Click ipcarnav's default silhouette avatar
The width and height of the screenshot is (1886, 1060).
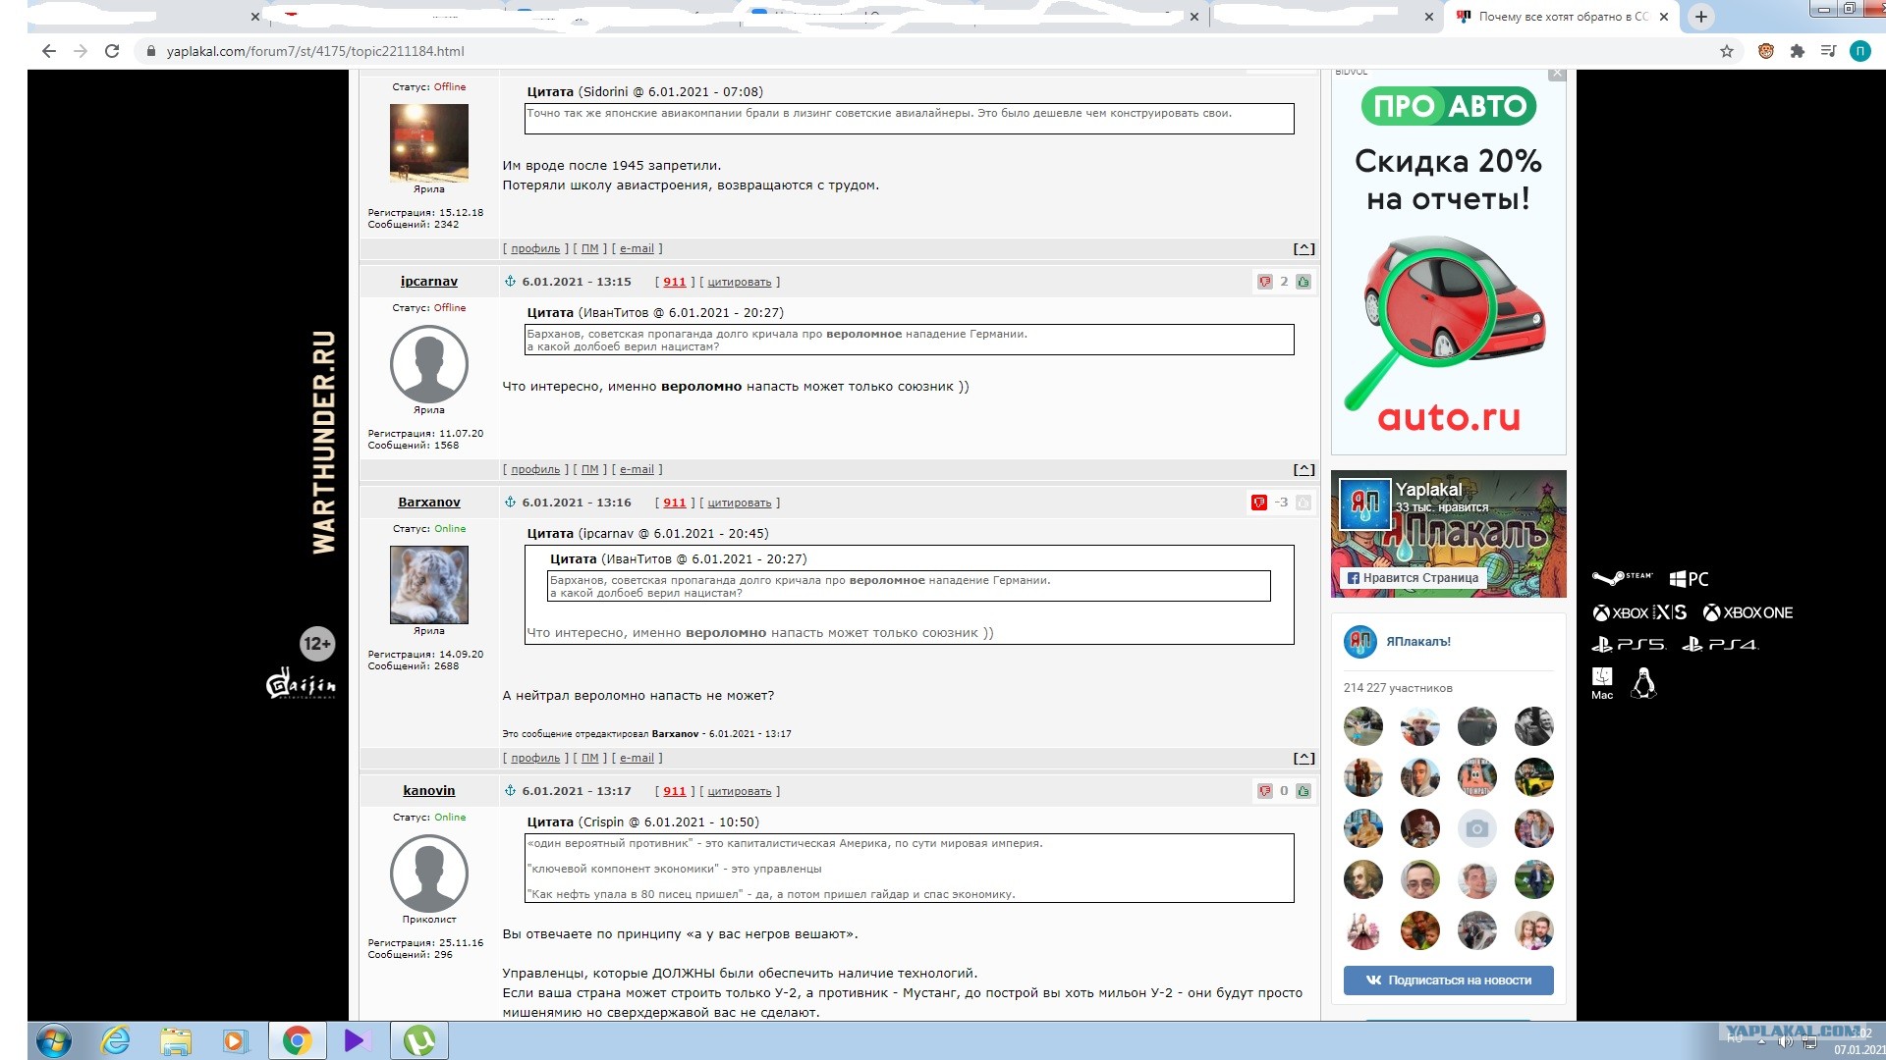click(429, 364)
